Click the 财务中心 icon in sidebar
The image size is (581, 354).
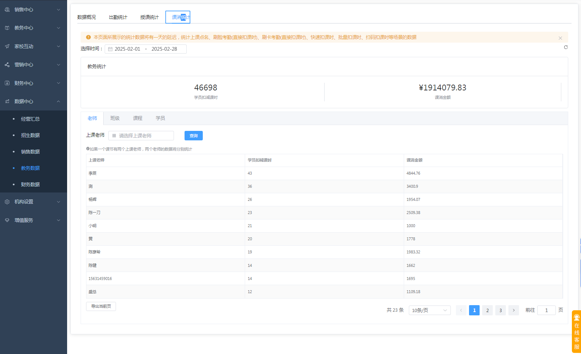pyautogui.click(x=7, y=83)
